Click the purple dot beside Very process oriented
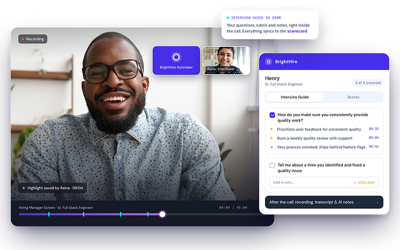The width and height of the screenshot is (400, 250). click(x=272, y=147)
